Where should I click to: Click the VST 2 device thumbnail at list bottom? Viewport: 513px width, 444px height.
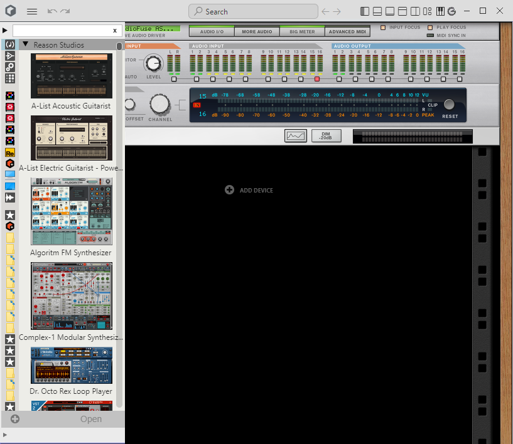tap(72, 406)
